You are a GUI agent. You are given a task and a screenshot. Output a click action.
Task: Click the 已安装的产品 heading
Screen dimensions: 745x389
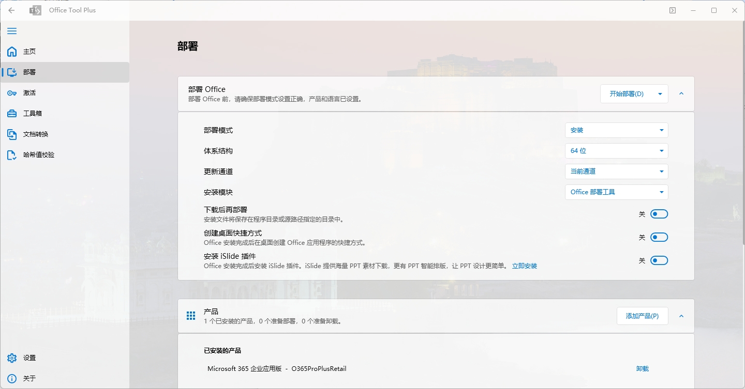point(222,351)
